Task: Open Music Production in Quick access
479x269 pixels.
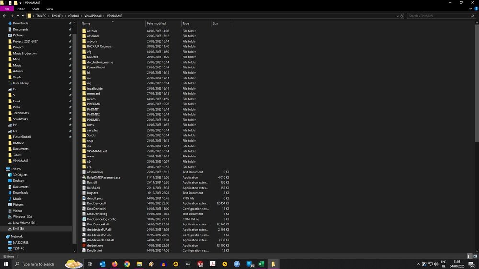Action: click(x=25, y=53)
